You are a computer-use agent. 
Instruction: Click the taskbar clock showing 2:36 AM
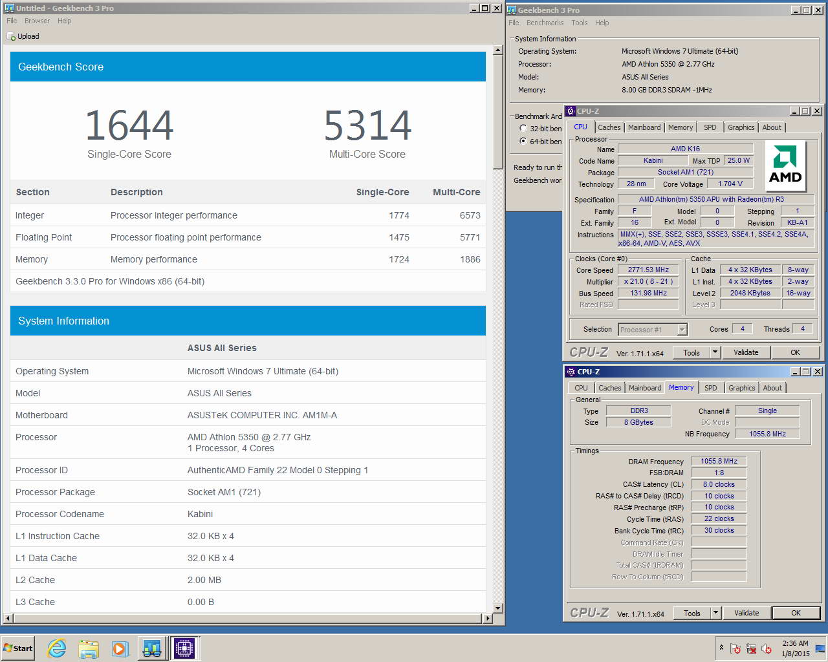[x=795, y=648]
